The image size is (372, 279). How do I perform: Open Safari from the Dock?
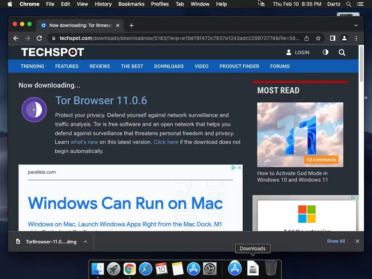pyautogui.click(x=145, y=269)
